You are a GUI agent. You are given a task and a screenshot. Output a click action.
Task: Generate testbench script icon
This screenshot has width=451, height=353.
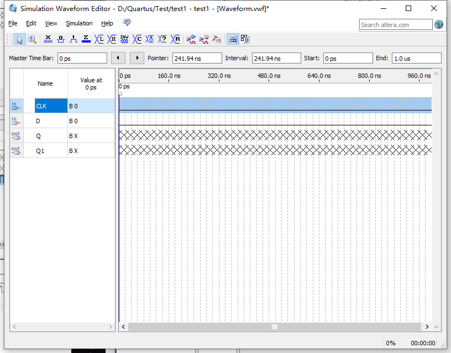[x=217, y=39]
